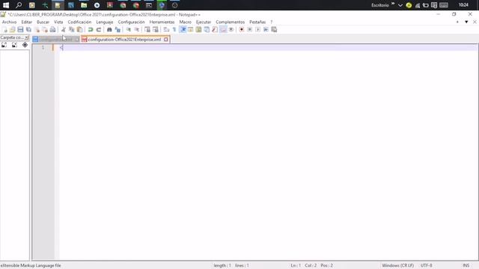This screenshot has height=269, width=479.
Task: Open the Codificación menu
Action: coord(79,22)
